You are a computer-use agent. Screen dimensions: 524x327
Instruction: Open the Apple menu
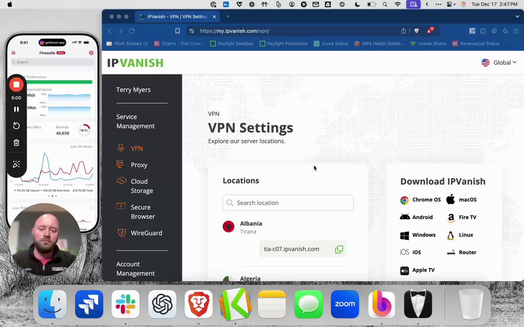10,5
